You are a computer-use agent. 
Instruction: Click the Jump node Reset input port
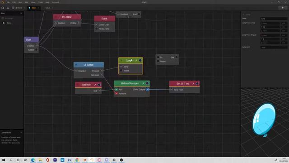121,71
